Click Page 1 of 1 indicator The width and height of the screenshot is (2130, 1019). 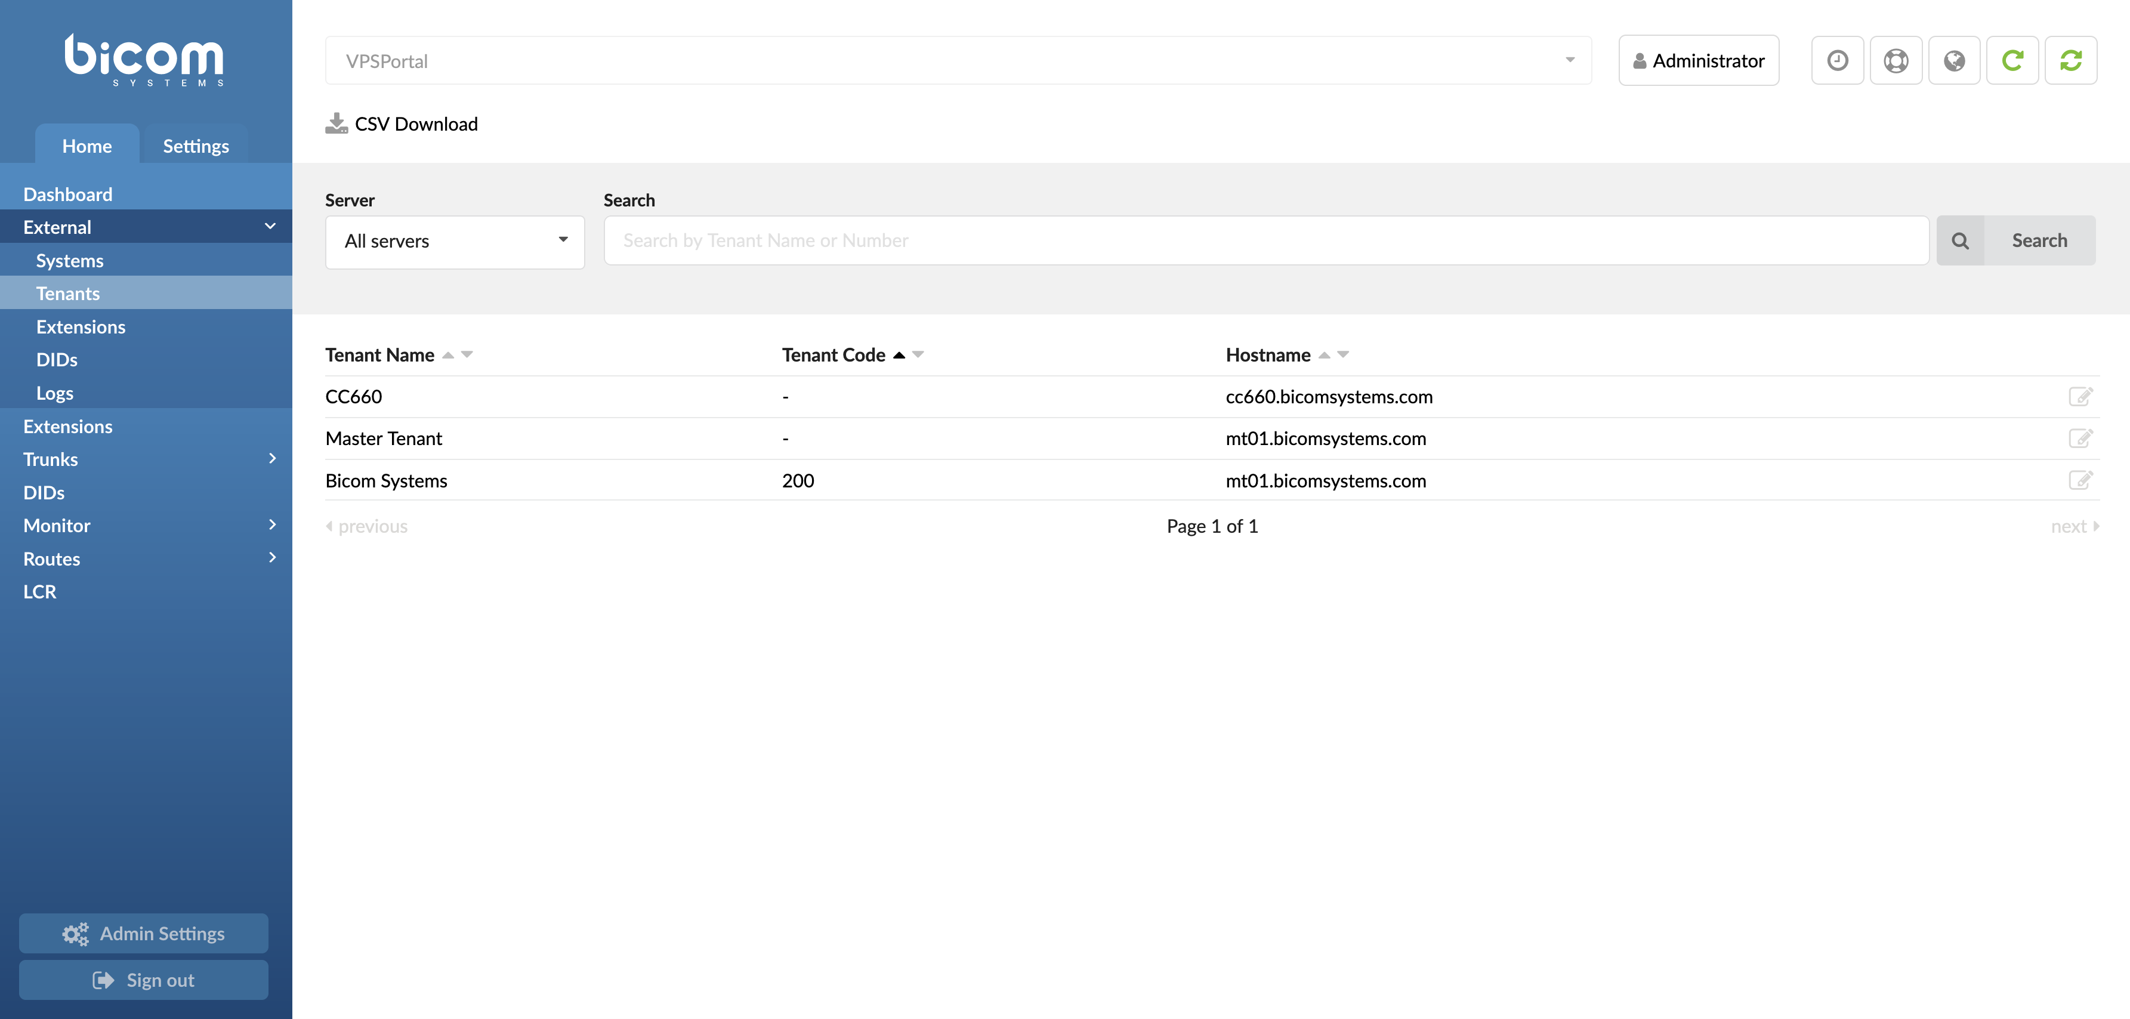(x=1212, y=526)
